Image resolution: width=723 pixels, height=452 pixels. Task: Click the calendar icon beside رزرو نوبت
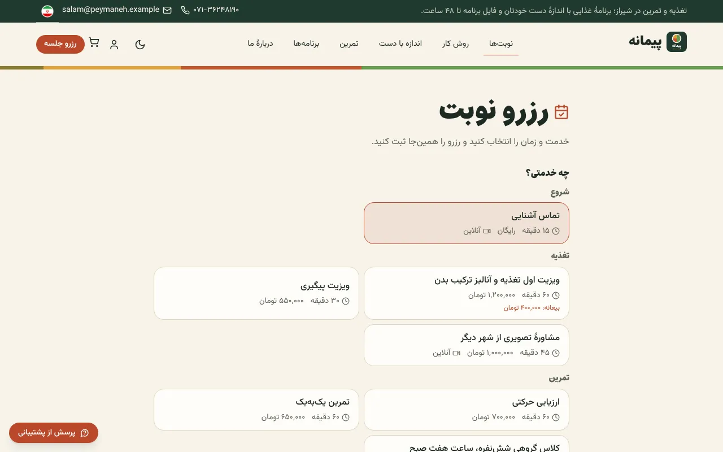[561, 112]
